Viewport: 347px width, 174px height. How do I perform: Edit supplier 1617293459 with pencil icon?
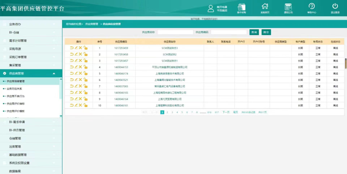pyautogui.click(x=76, y=48)
